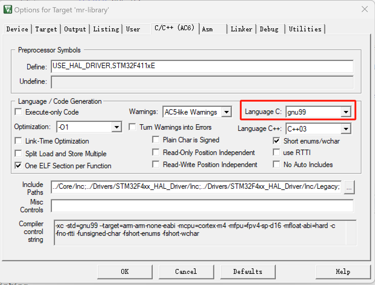This screenshot has height=285, width=375.
Task: Click the Defaults button
Action: (x=248, y=271)
